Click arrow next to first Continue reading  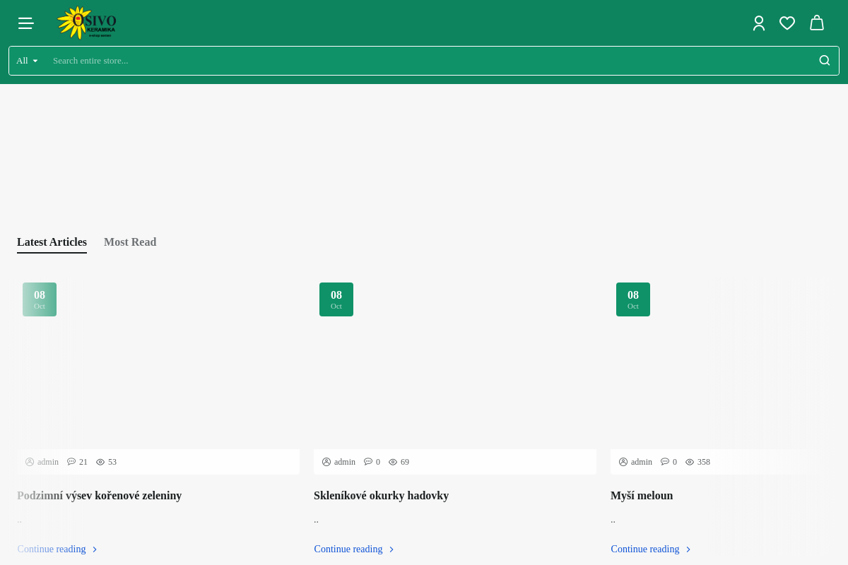tap(95, 549)
